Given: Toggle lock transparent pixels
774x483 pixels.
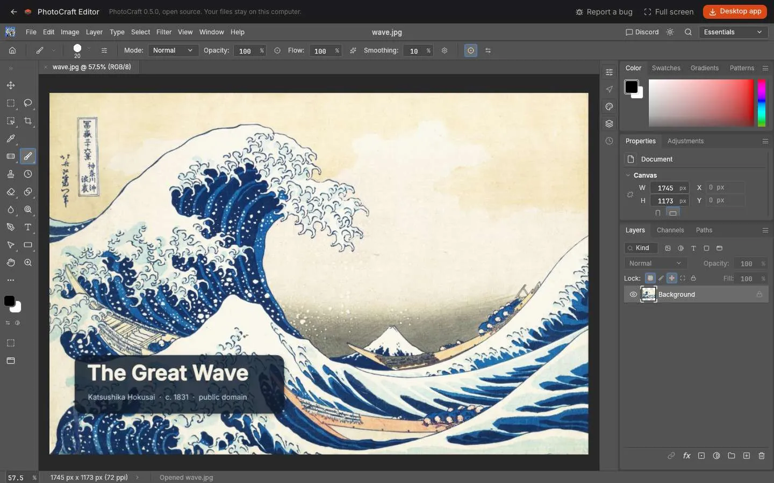Looking at the screenshot, I should click(650, 278).
